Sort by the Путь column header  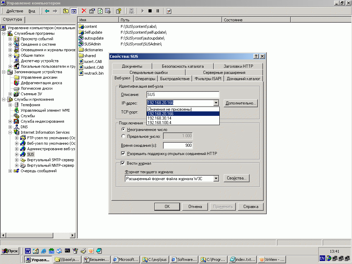170,20
